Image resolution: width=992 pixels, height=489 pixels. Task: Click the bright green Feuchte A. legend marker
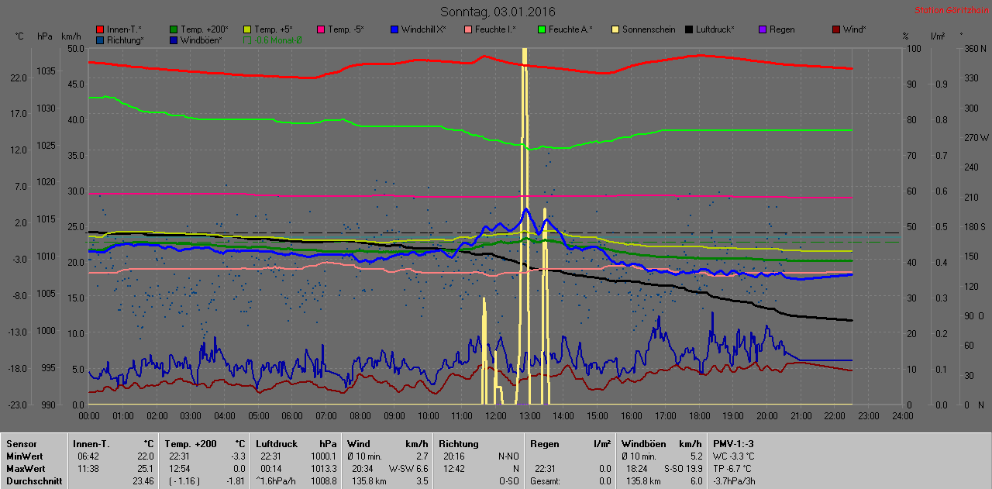point(542,29)
